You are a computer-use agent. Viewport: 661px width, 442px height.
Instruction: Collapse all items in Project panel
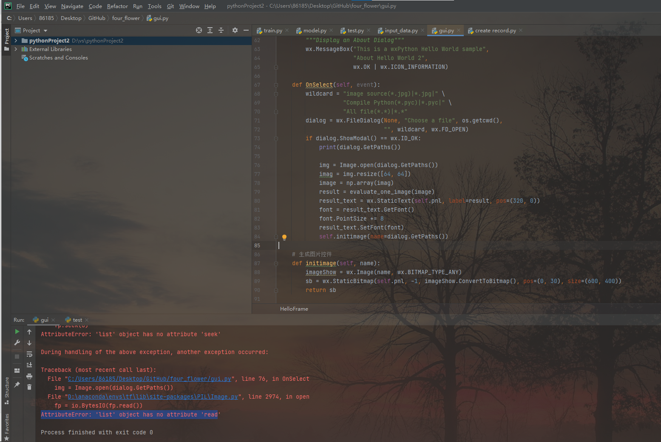221,30
